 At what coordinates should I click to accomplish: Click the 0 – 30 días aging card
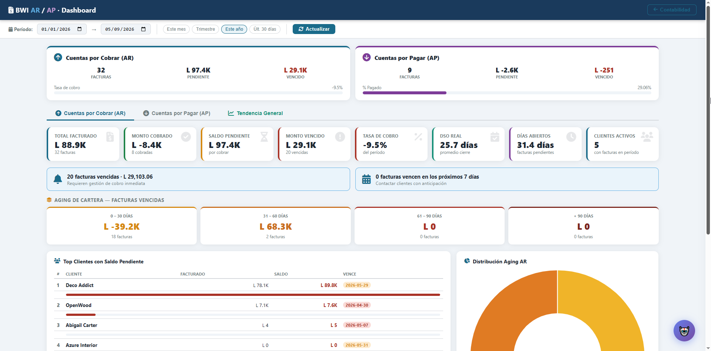pyautogui.click(x=122, y=226)
